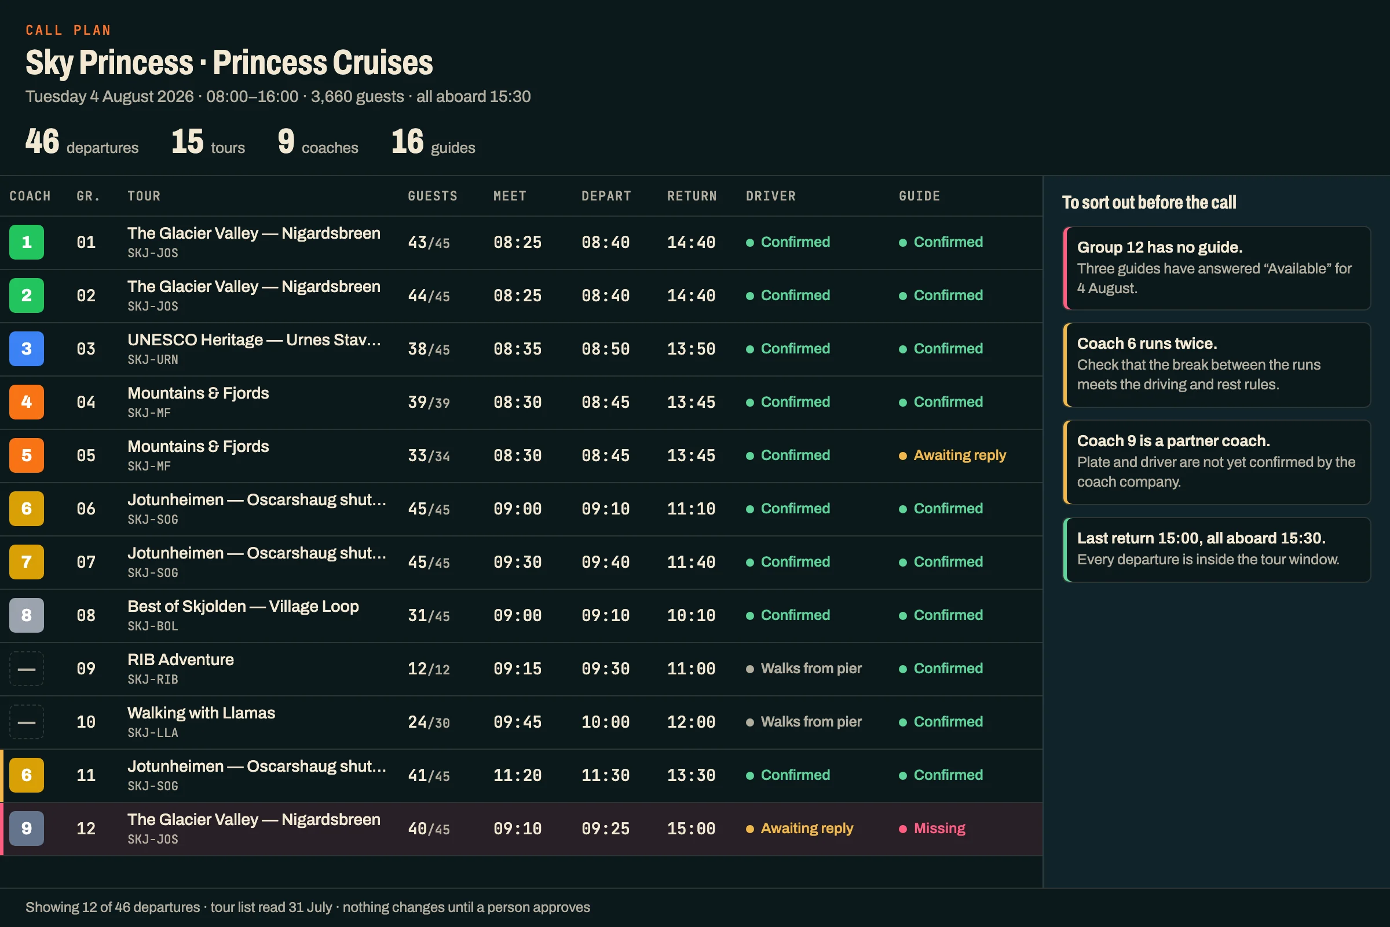This screenshot has width=1390, height=927.
Task: Click coach 6 badge in group 11 row
Action: (x=27, y=775)
